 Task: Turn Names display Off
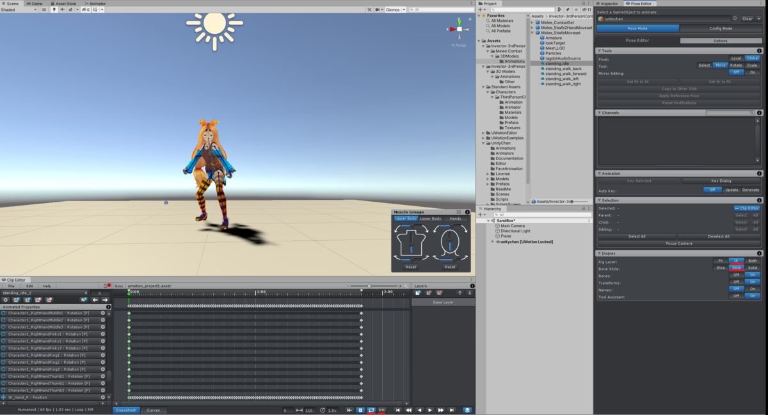point(736,289)
